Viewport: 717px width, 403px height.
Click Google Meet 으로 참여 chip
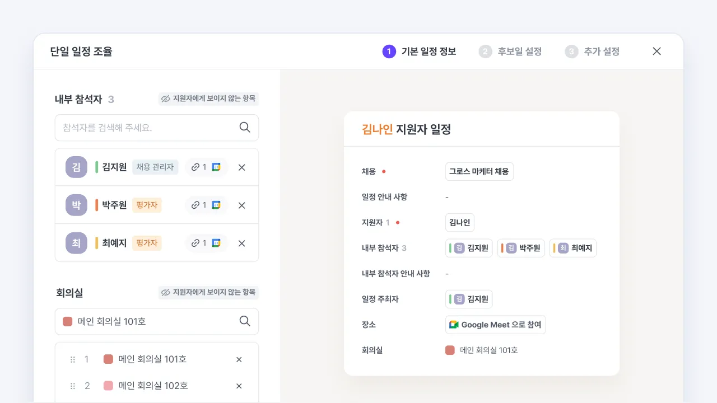[x=496, y=325]
